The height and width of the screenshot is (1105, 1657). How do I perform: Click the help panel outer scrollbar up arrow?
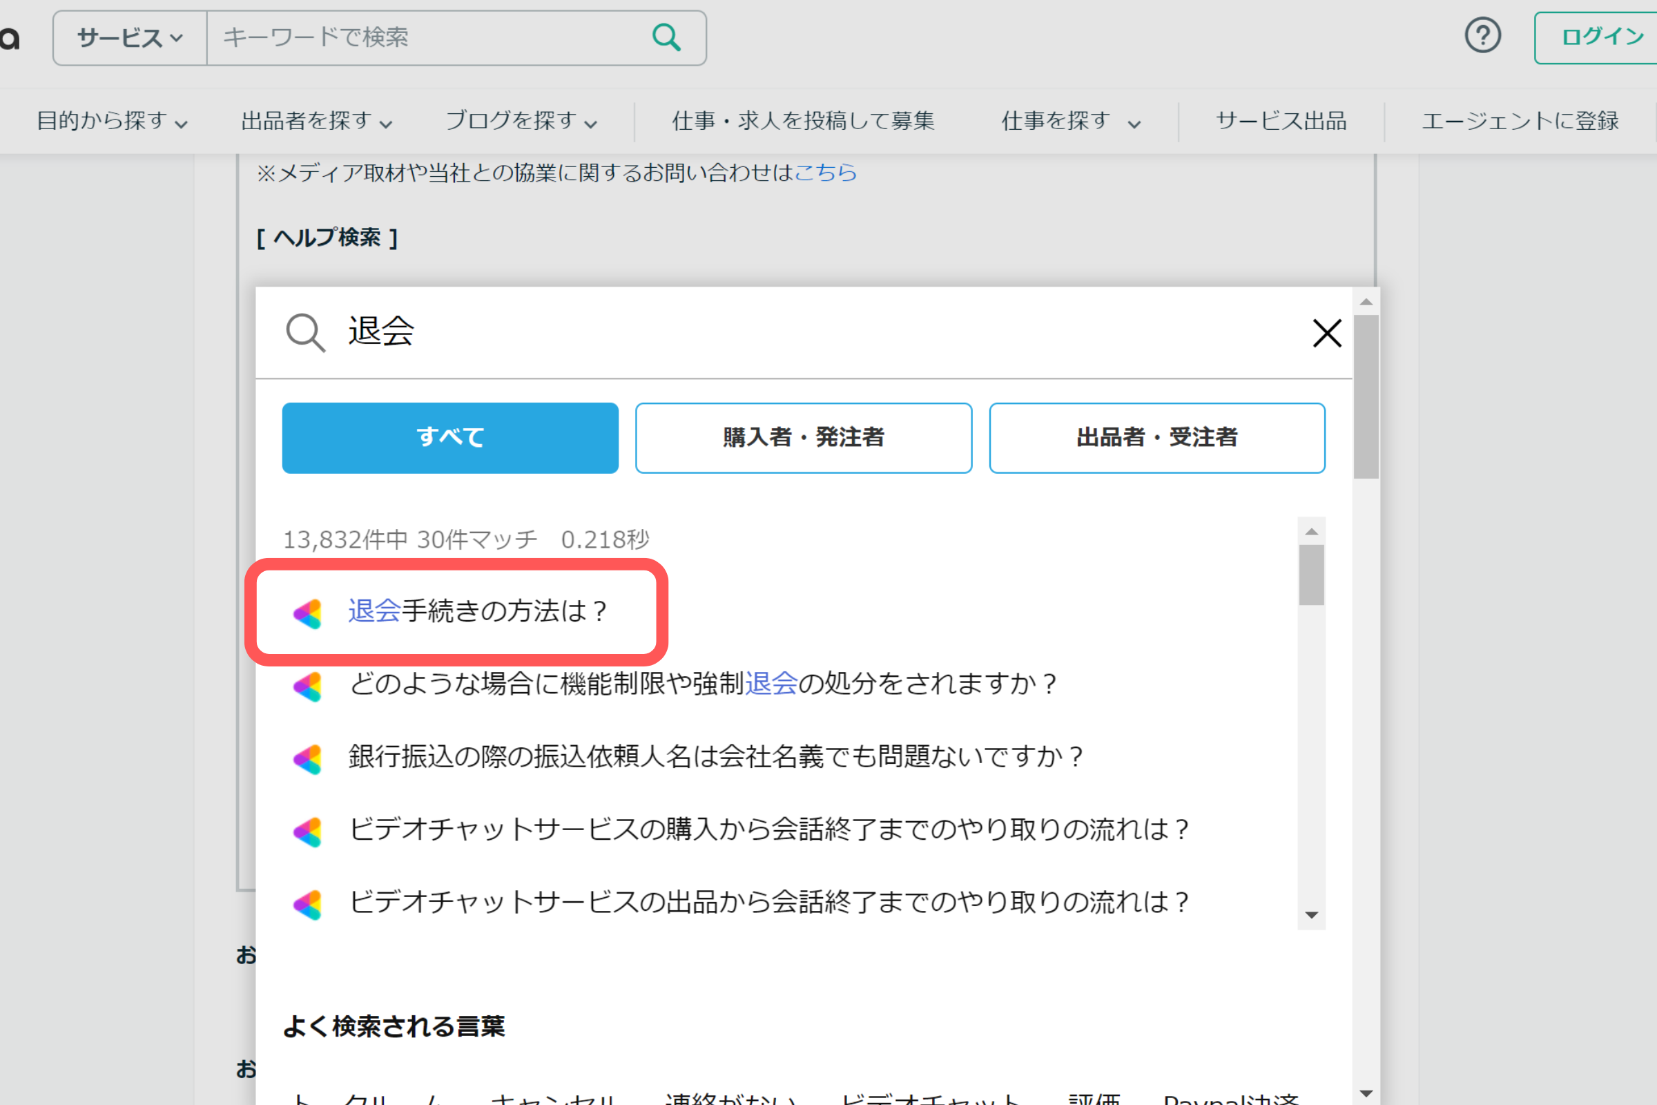pyautogui.click(x=1366, y=302)
